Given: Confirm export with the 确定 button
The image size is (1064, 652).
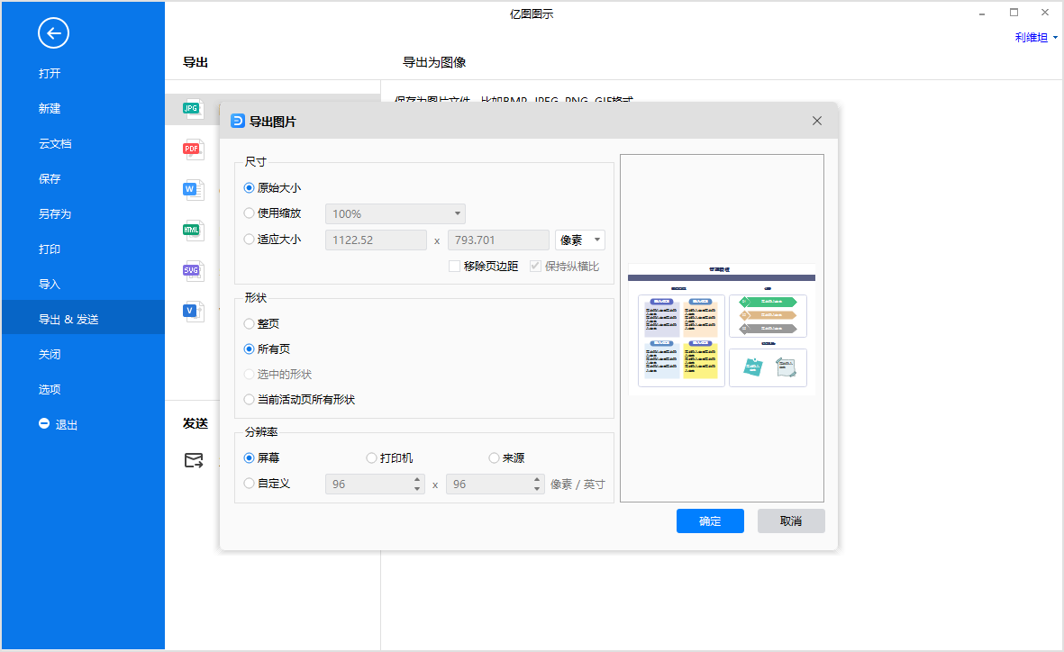Looking at the screenshot, I should coord(711,521).
